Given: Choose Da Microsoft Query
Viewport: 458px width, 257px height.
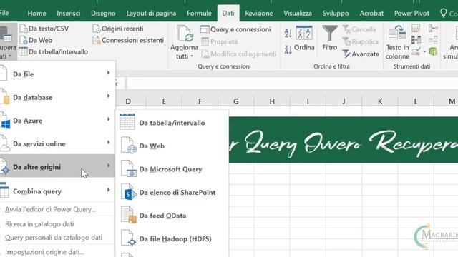Looking at the screenshot, I should [172, 169].
